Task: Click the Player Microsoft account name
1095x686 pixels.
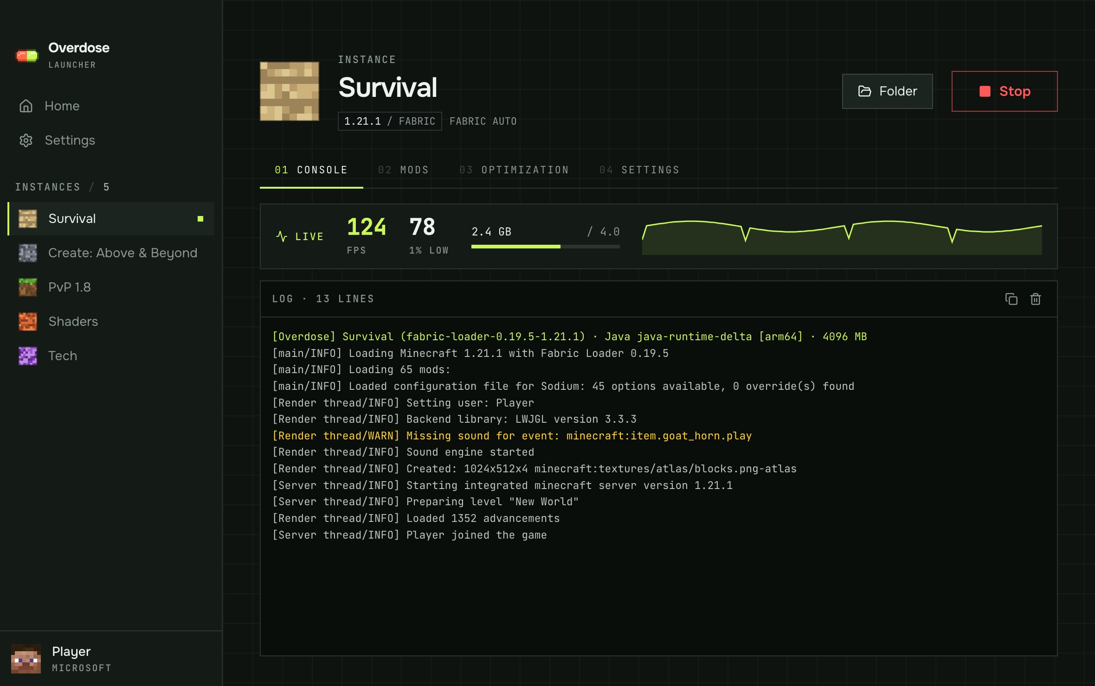Action: 71,652
